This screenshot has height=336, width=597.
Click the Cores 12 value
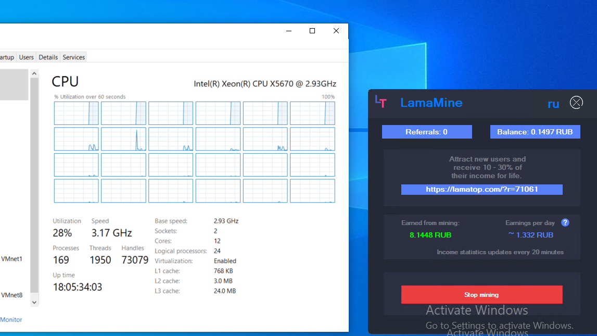click(217, 241)
